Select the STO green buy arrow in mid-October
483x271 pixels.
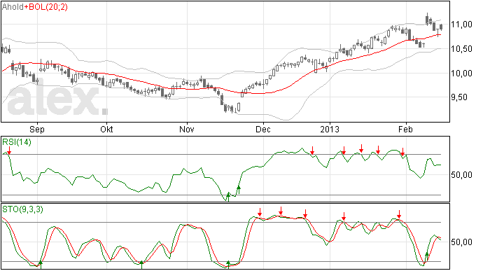point(141,265)
